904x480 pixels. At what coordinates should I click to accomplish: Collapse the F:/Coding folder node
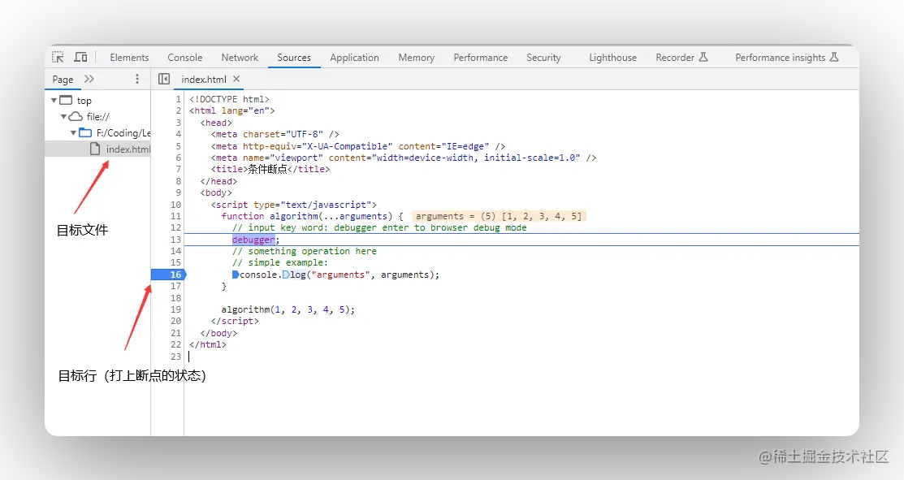tap(73, 132)
